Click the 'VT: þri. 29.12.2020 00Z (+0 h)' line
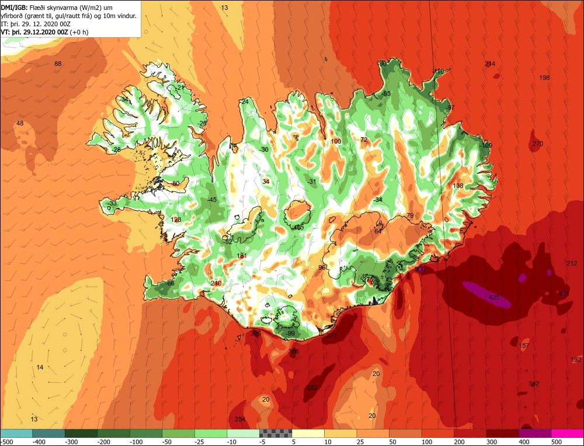The image size is (584, 446). [45, 32]
